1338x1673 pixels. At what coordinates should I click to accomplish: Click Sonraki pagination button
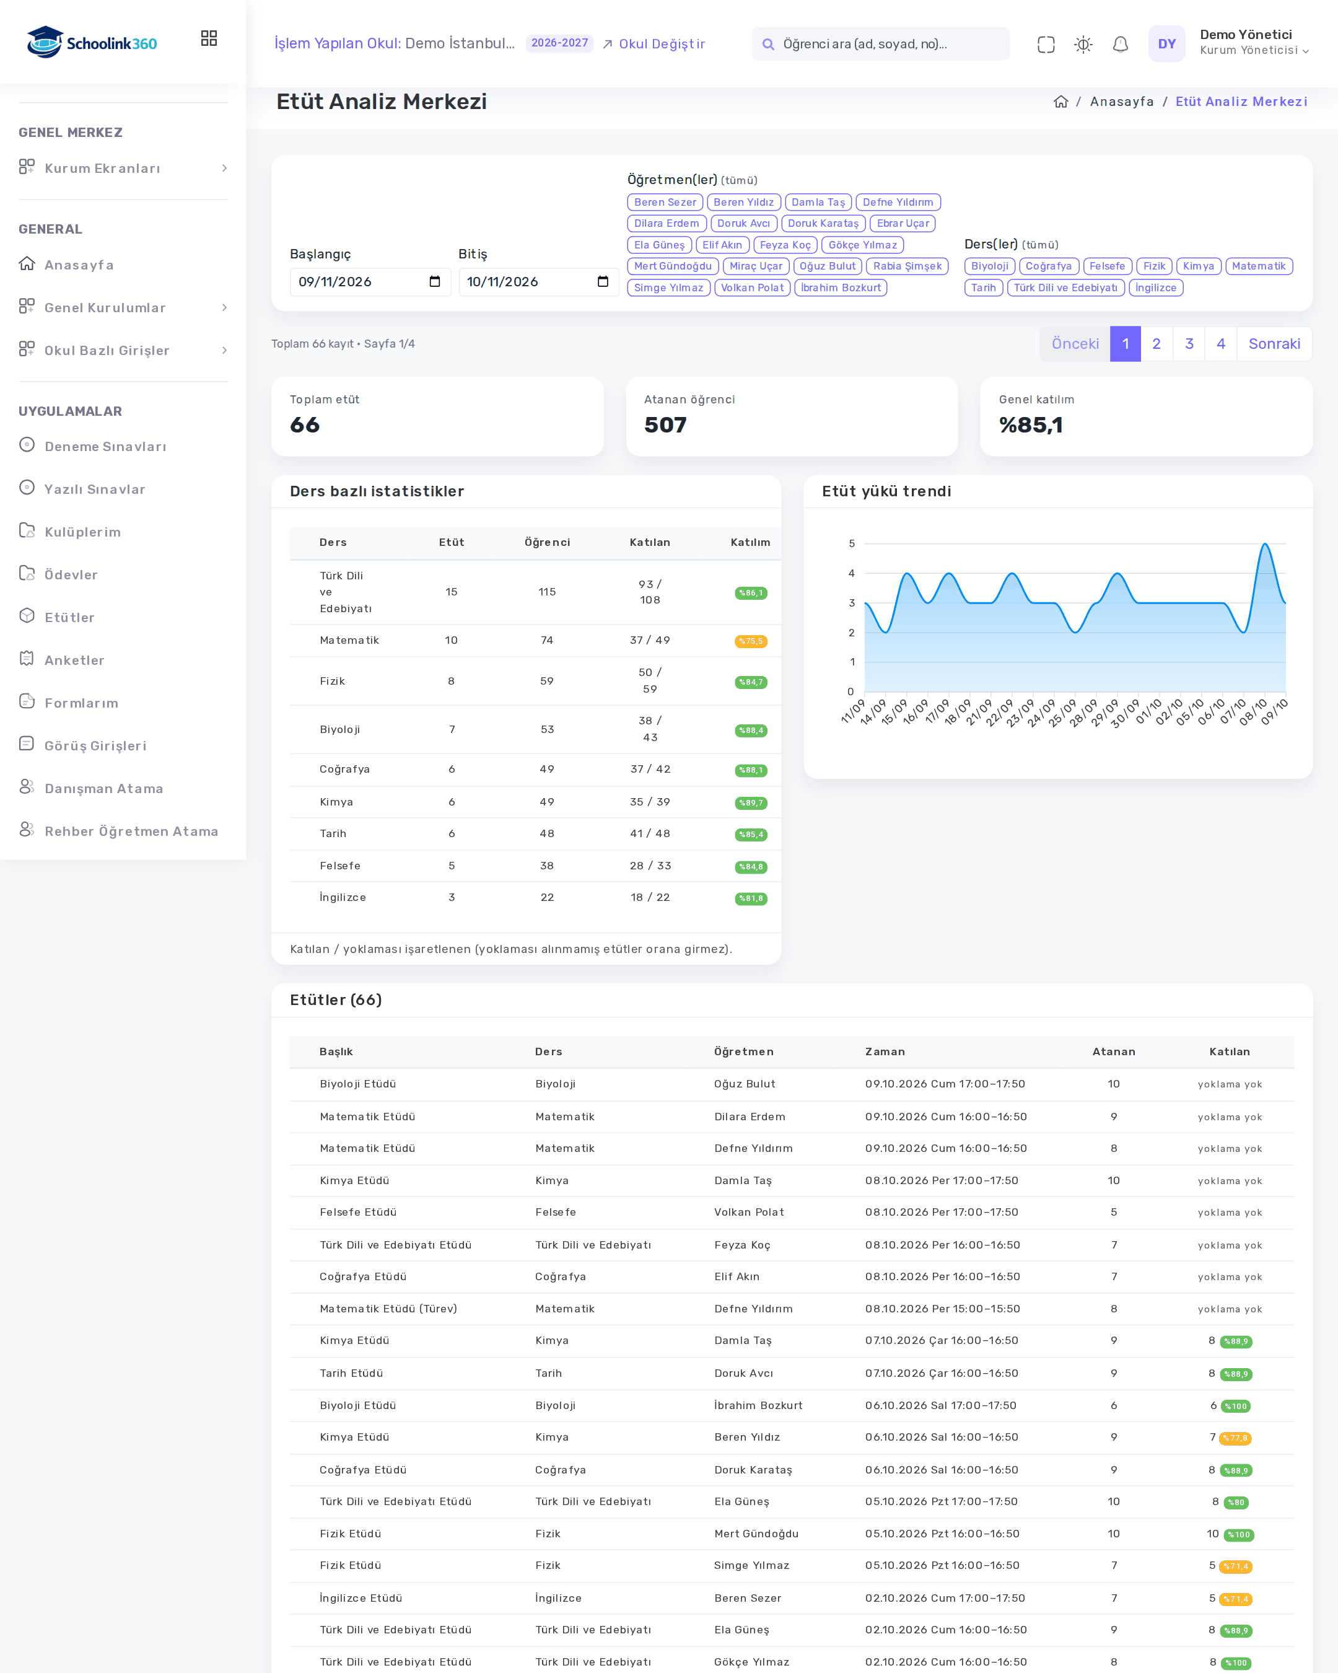pos(1274,344)
